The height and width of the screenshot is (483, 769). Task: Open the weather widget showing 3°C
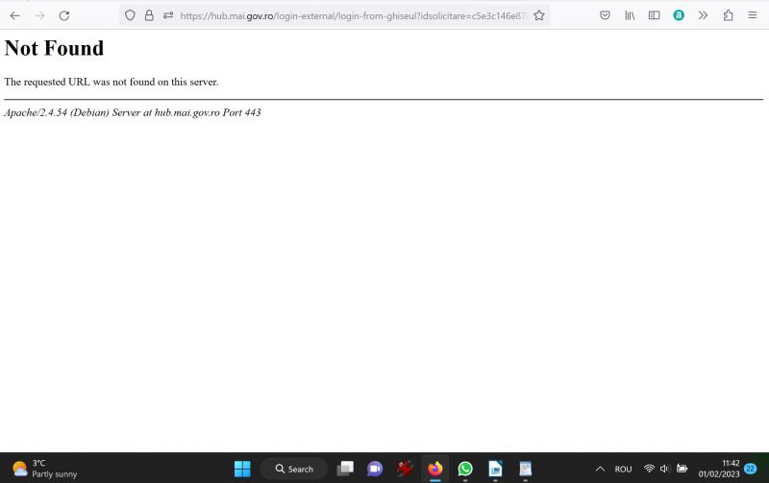(44, 469)
